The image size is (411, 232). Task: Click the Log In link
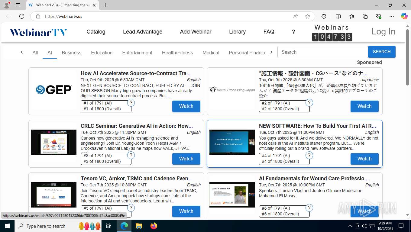click(x=383, y=31)
